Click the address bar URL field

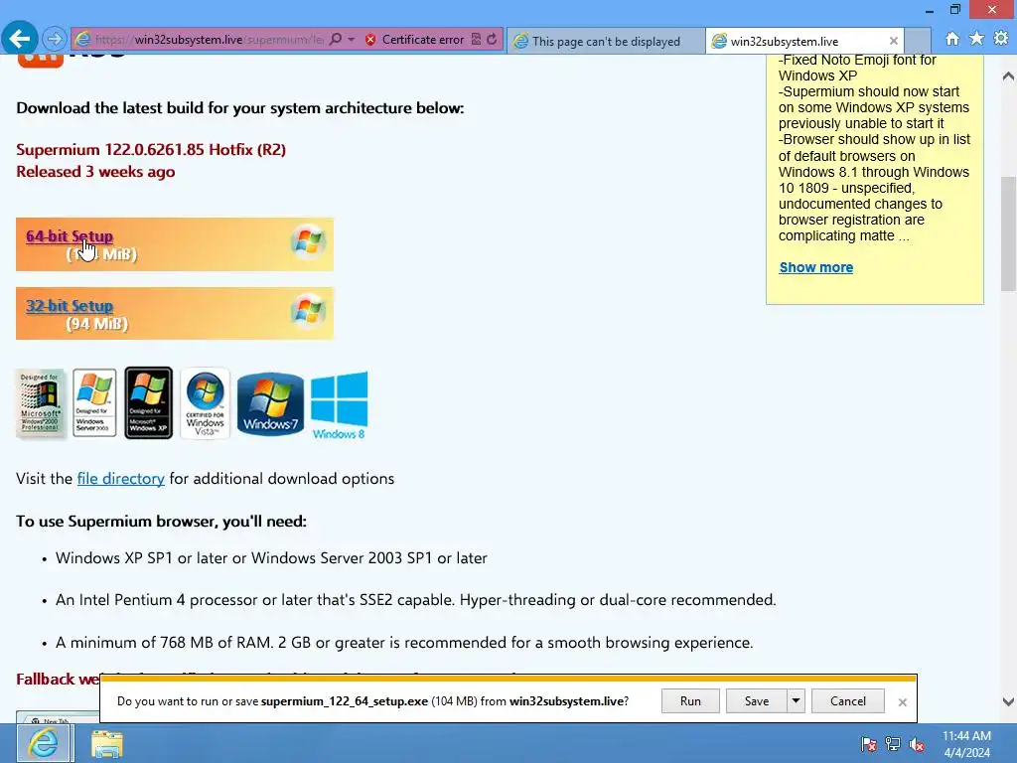click(x=208, y=40)
